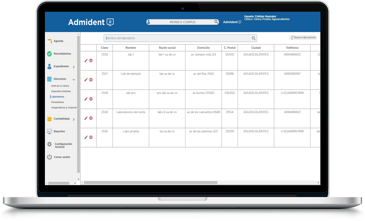The width and height of the screenshot is (365, 221).
Task: Click the red delete icon for lab pro
Action: pyautogui.click(x=91, y=99)
